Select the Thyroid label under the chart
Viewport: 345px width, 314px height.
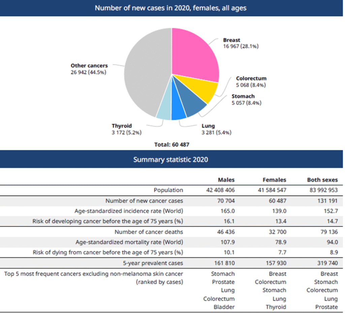coord(122,126)
